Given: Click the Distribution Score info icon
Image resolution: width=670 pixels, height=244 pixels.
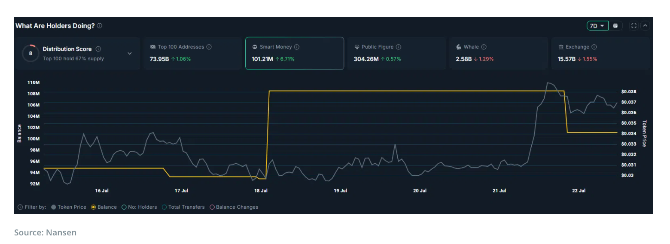Looking at the screenshot, I should pyautogui.click(x=98, y=49).
